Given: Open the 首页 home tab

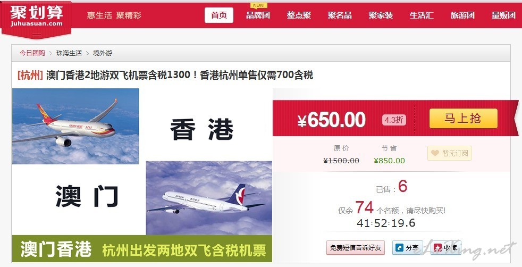Looking at the screenshot, I should tap(218, 15).
